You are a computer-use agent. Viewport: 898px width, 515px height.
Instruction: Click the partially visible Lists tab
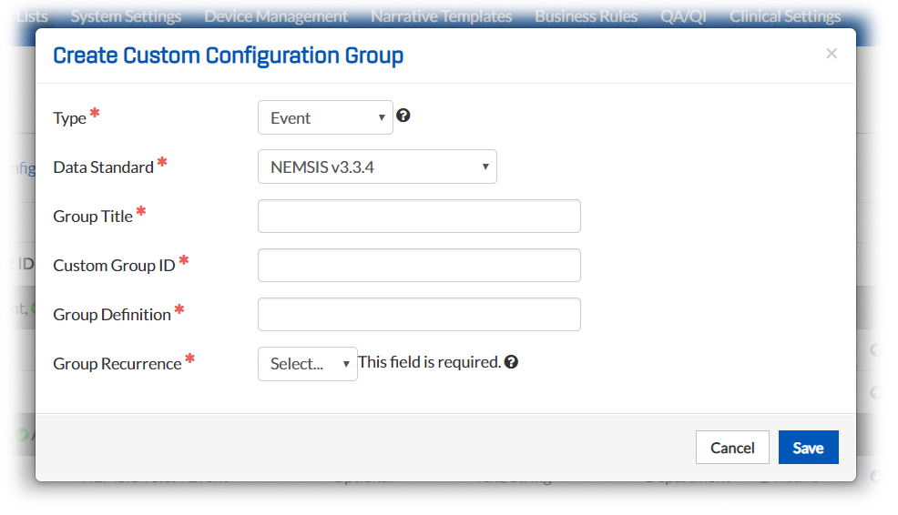click(x=26, y=16)
